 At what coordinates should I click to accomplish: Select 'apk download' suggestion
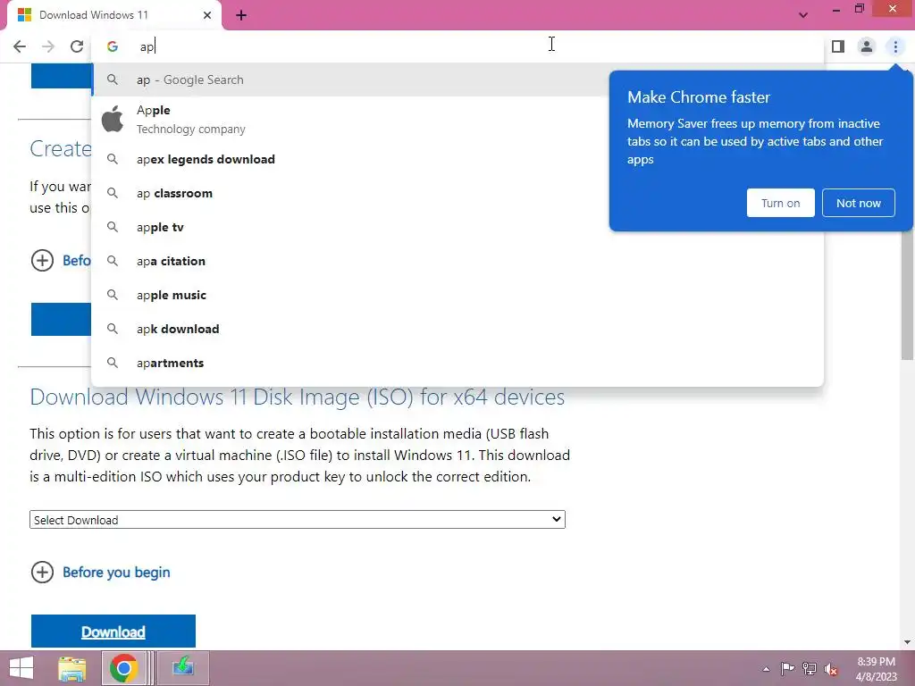457,329
